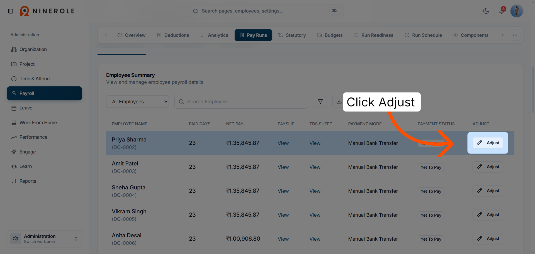Expand Administration work area switcher

[x=44, y=239]
